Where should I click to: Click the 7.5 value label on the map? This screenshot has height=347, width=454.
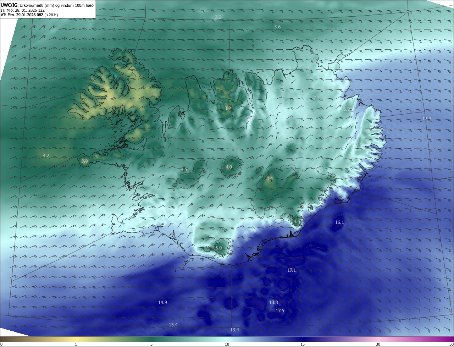218,17
